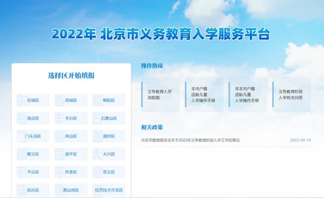Choose 怀柔区 from district list
This screenshot has width=324, height=198.
pyautogui.click(x=71, y=172)
